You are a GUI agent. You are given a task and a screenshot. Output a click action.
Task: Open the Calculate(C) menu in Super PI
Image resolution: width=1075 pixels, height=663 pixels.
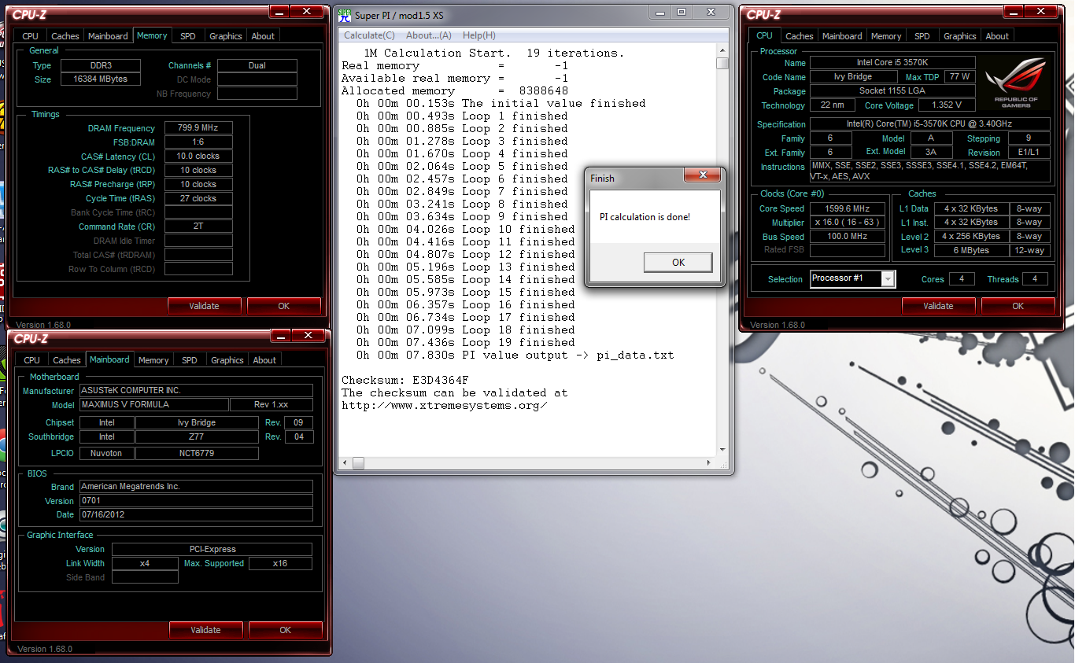(369, 35)
